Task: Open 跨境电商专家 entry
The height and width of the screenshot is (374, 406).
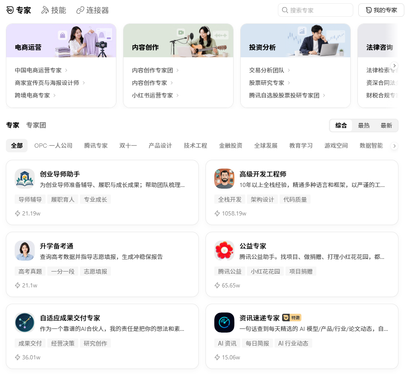Action: coord(35,95)
